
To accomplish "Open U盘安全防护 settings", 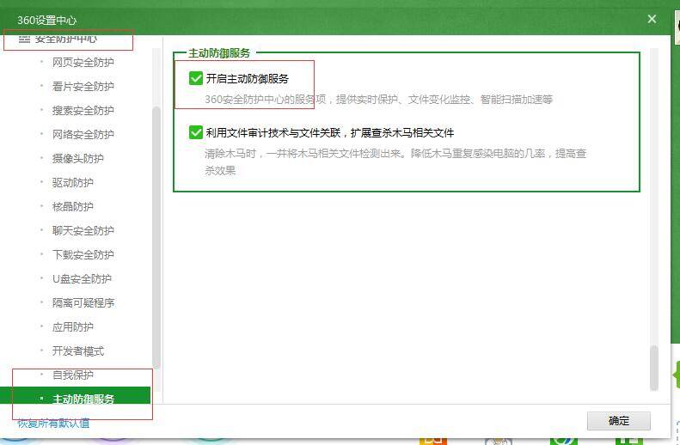I will point(82,278).
